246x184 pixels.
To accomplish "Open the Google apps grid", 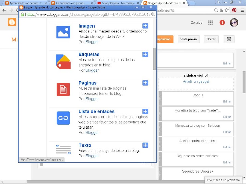I will point(210,23).
